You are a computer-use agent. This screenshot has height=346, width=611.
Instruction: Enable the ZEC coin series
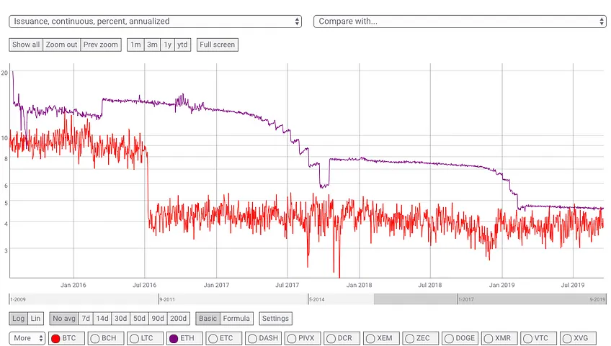[x=421, y=338]
